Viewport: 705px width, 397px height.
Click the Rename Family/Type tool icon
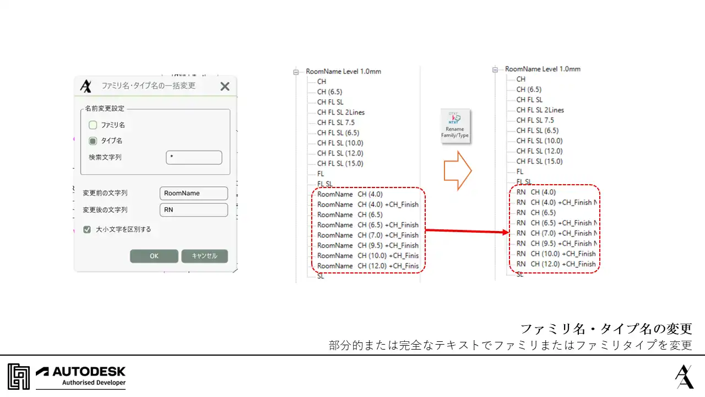[x=455, y=126]
